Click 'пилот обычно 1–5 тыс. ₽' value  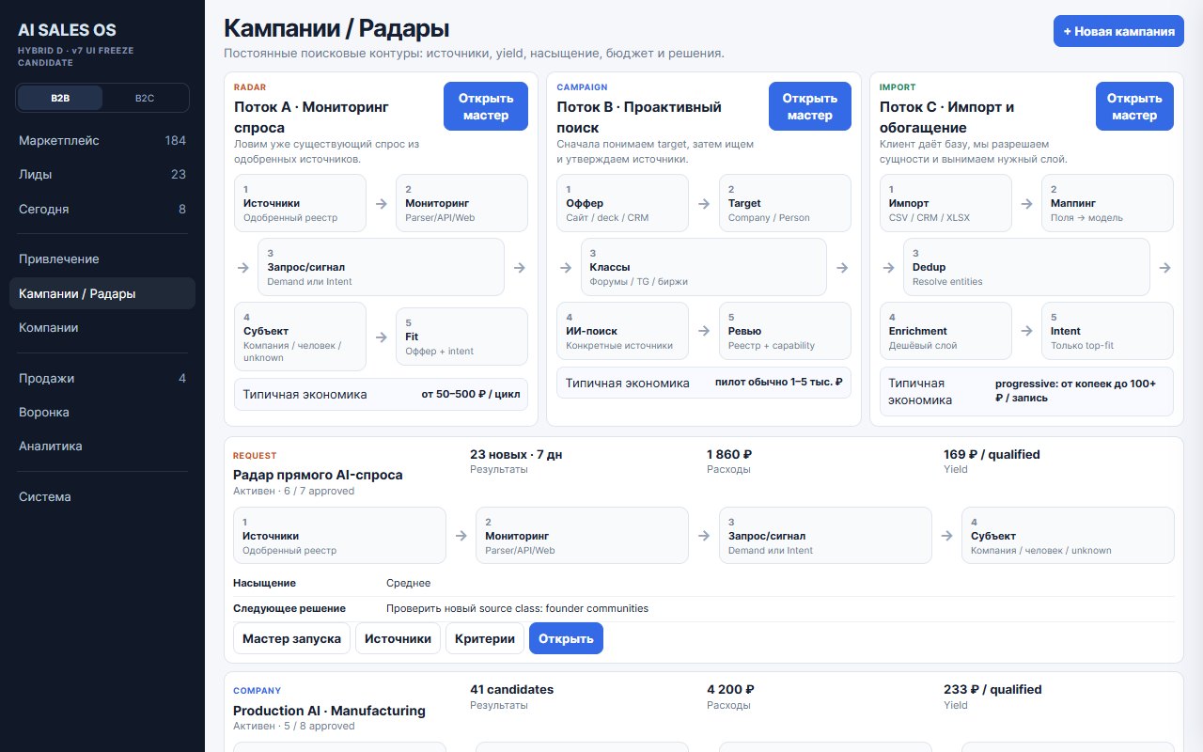pyautogui.click(x=779, y=383)
